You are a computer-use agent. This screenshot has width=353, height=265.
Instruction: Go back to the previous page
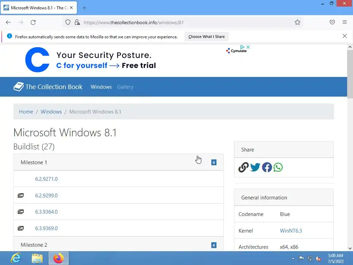(8, 22)
